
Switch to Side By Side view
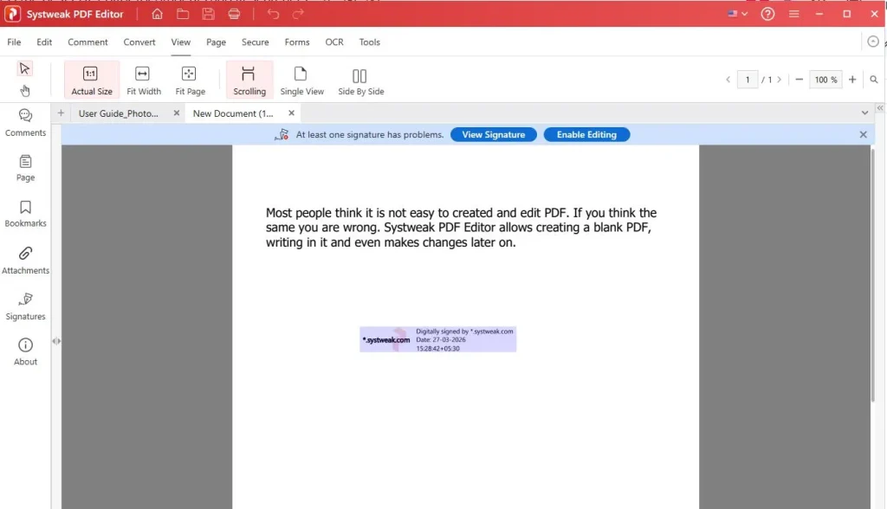(361, 80)
